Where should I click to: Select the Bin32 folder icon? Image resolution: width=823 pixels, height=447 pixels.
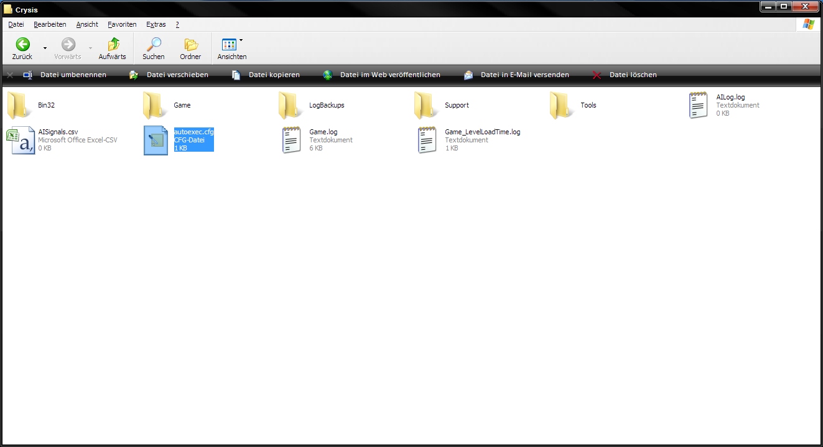[20, 105]
